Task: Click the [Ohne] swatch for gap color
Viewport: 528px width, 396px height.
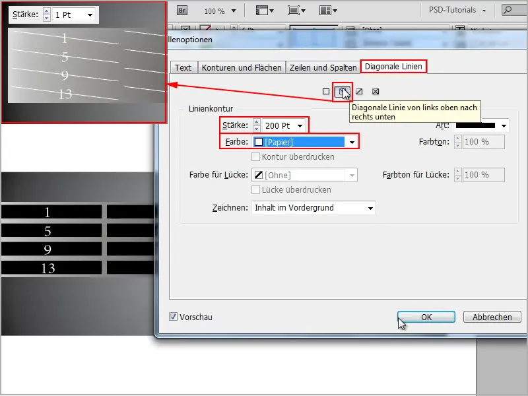Action: coord(259,175)
